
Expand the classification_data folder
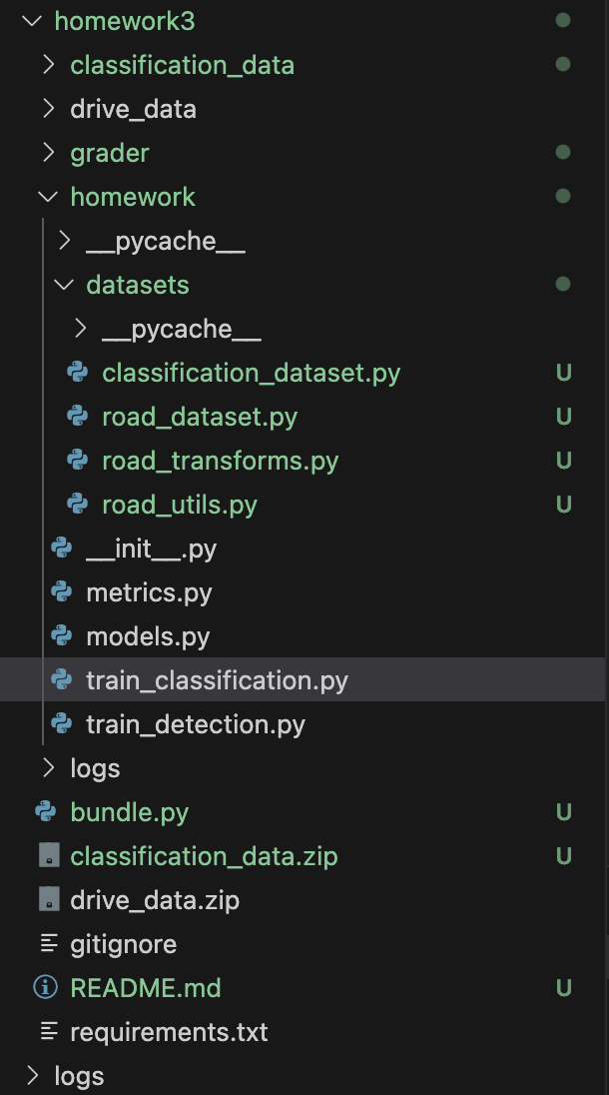(48, 64)
